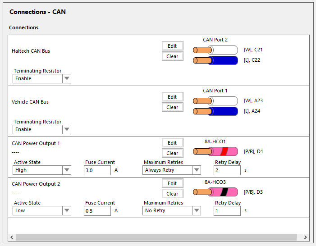Click the [L], A24 pin text
This screenshot has height=246, width=316.
[252, 111]
